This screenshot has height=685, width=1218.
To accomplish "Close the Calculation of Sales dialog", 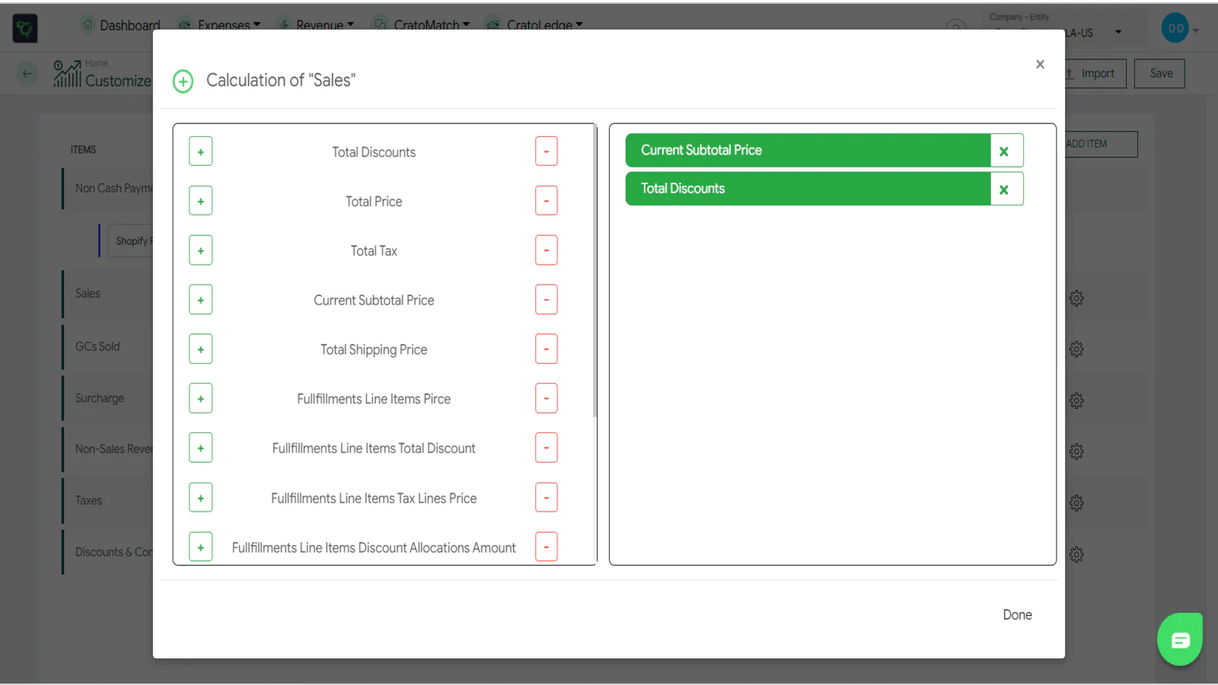I will coord(1040,65).
